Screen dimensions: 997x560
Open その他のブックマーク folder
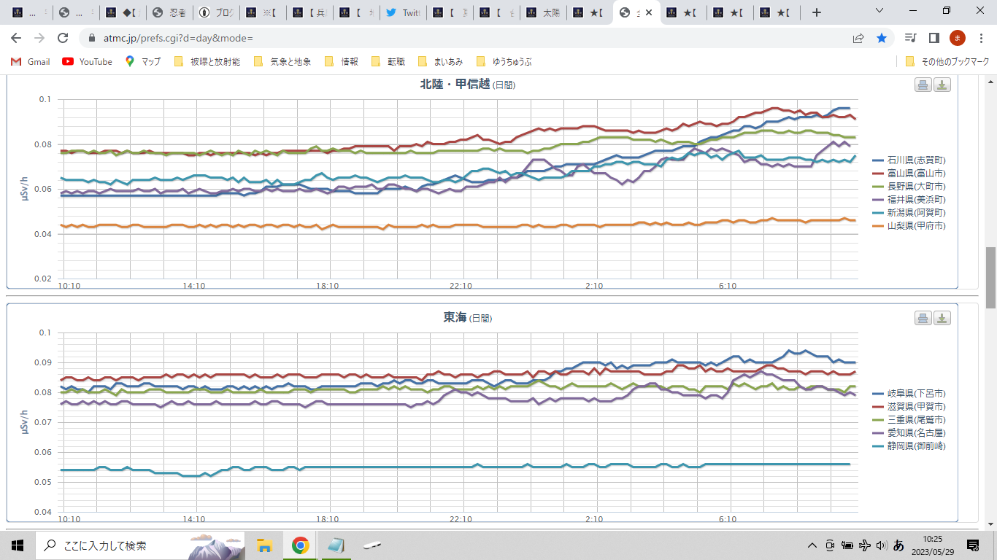point(947,62)
